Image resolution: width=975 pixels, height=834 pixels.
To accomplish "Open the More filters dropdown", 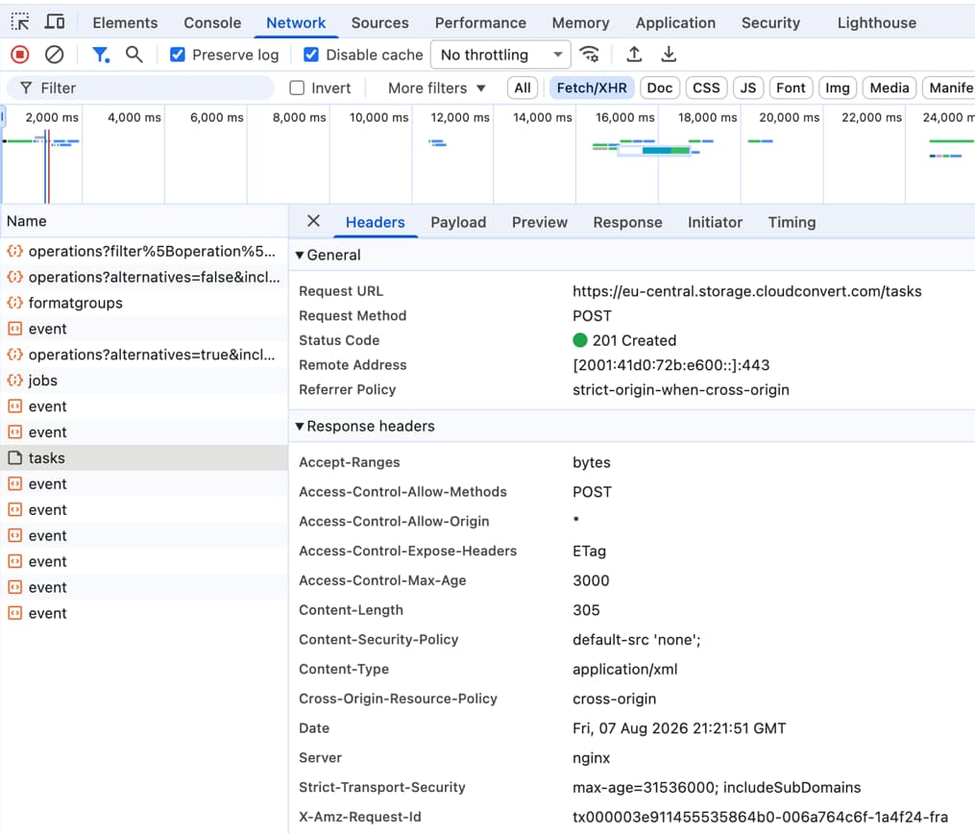I will [436, 88].
